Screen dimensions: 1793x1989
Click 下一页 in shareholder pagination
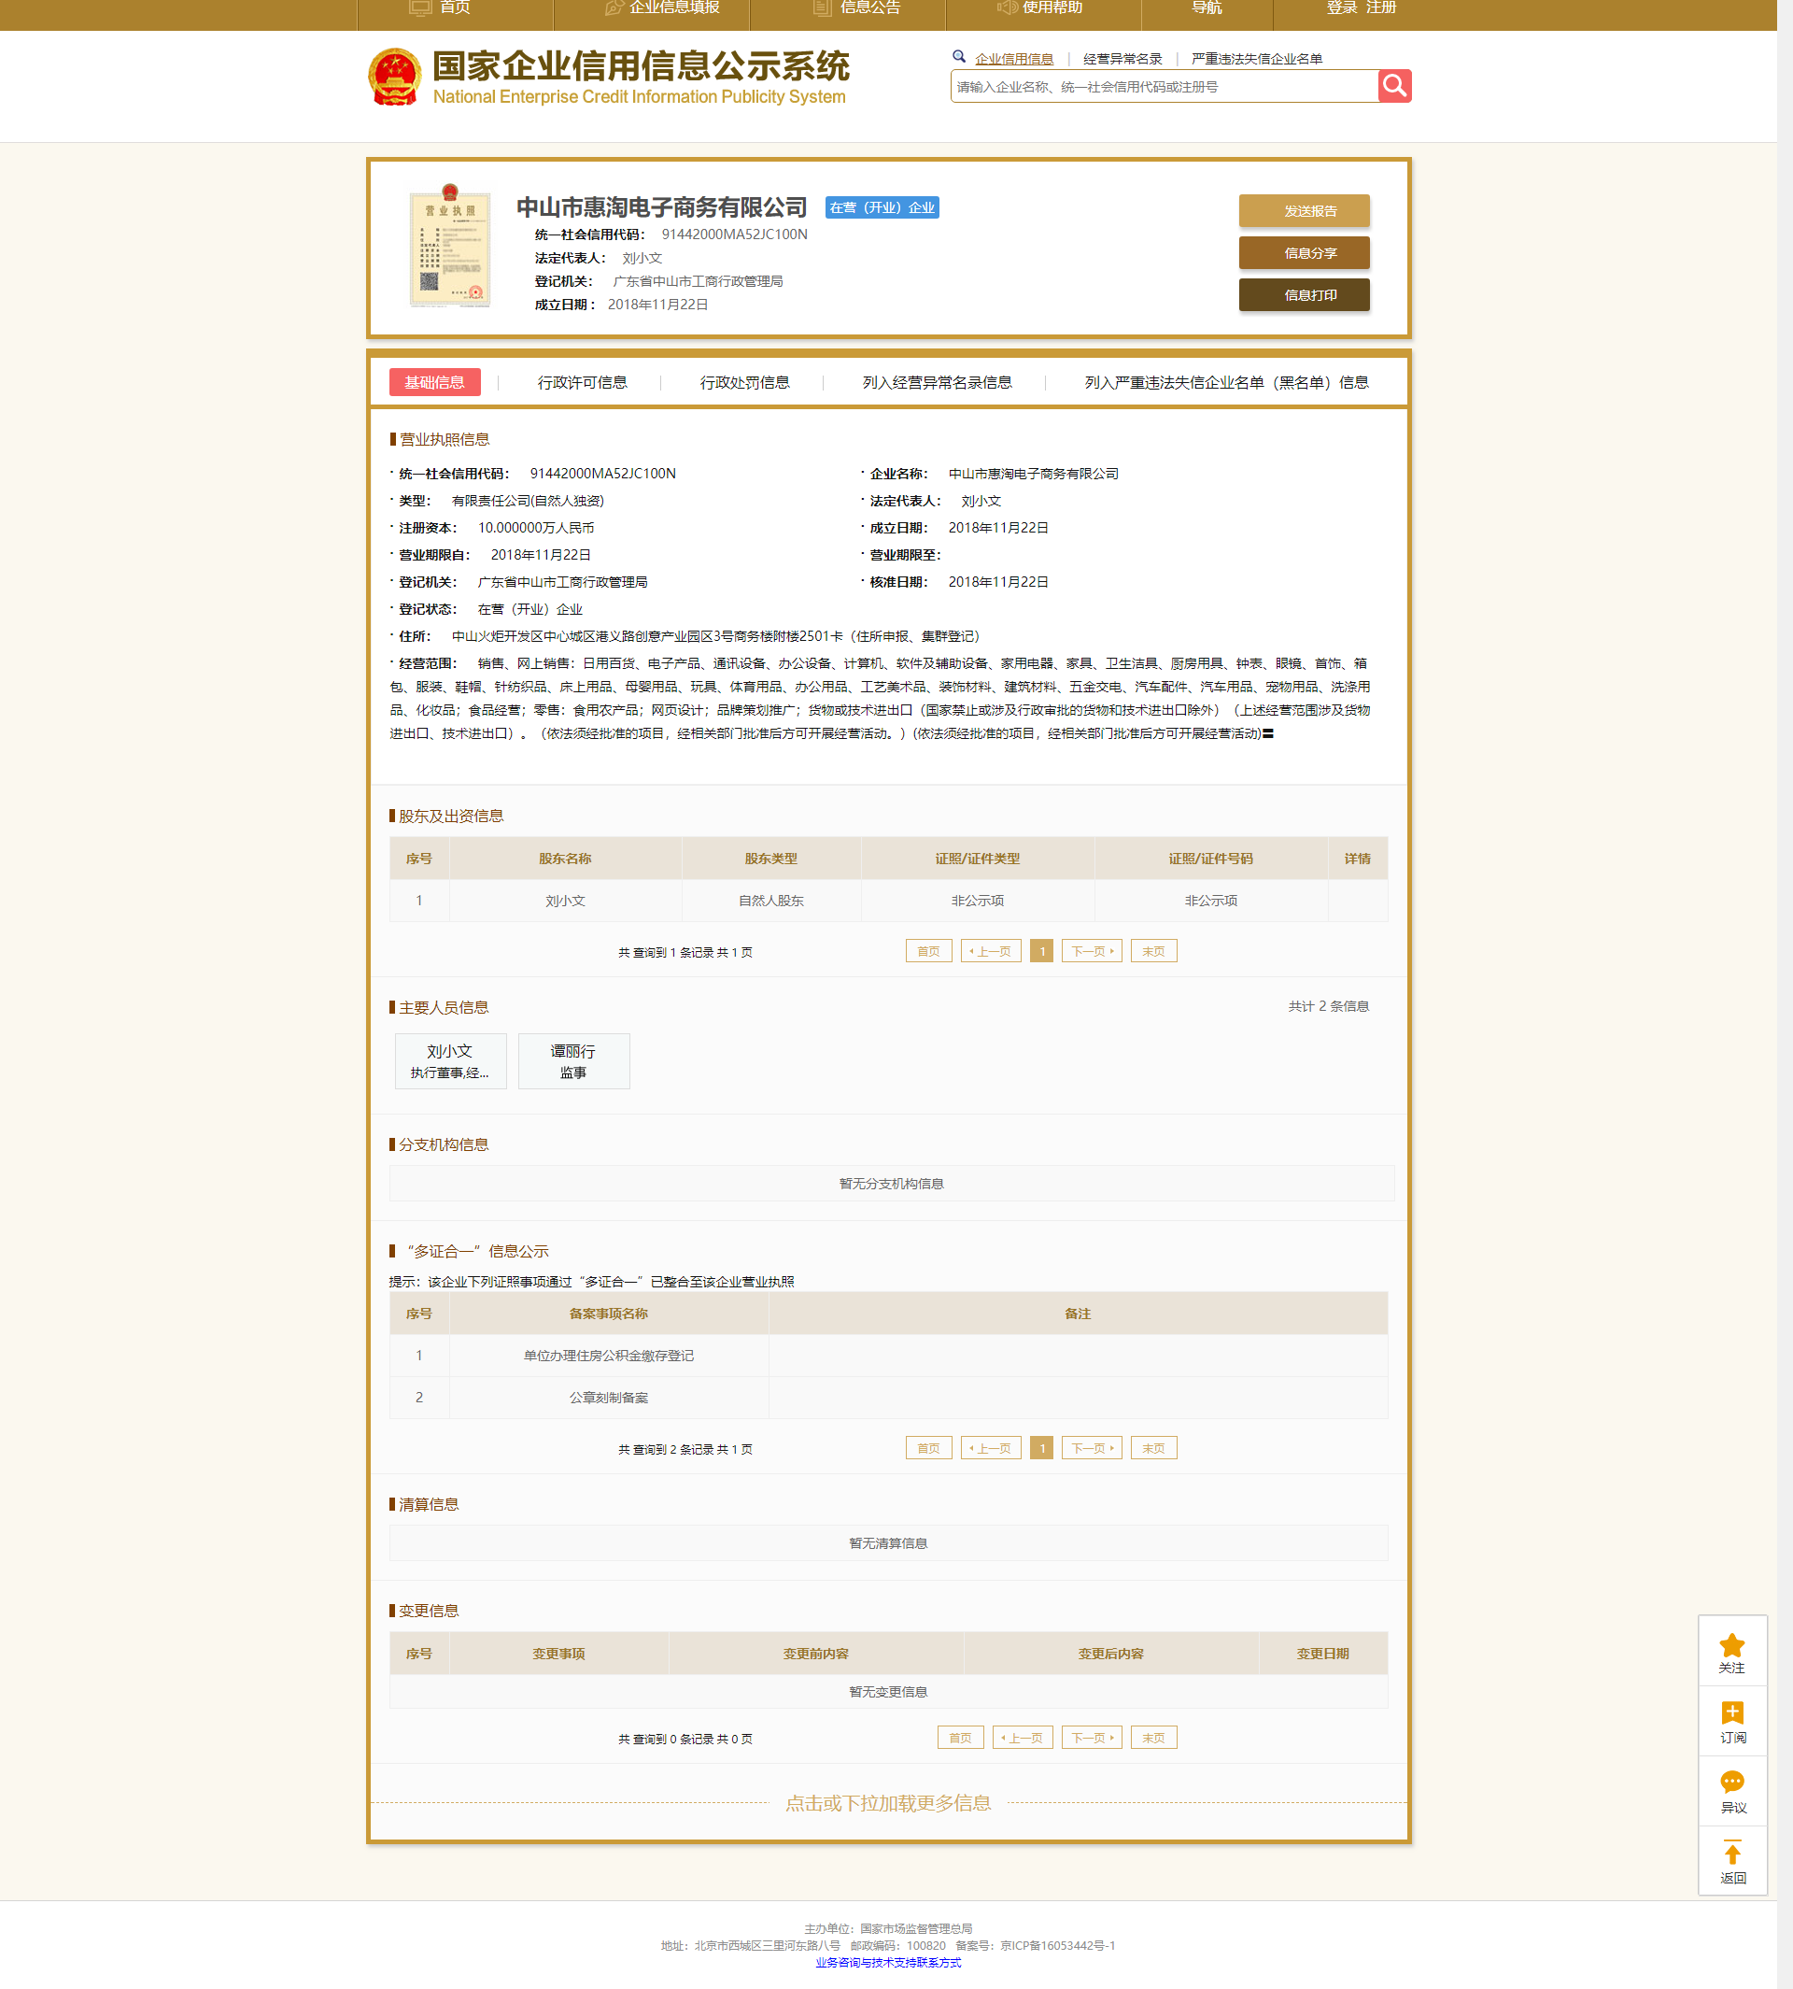(1092, 951)
